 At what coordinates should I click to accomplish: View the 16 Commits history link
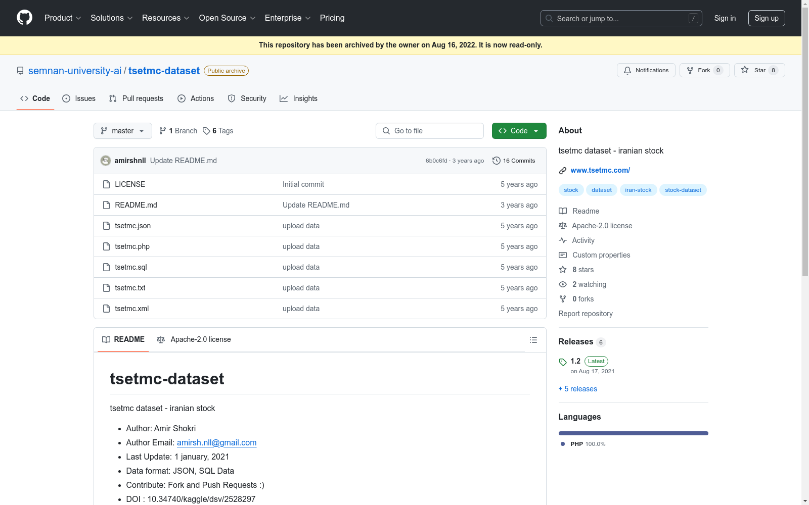point(514,161)
